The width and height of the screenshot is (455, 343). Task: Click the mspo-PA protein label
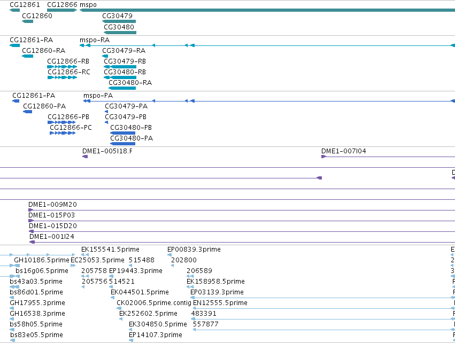pos(98,96)
